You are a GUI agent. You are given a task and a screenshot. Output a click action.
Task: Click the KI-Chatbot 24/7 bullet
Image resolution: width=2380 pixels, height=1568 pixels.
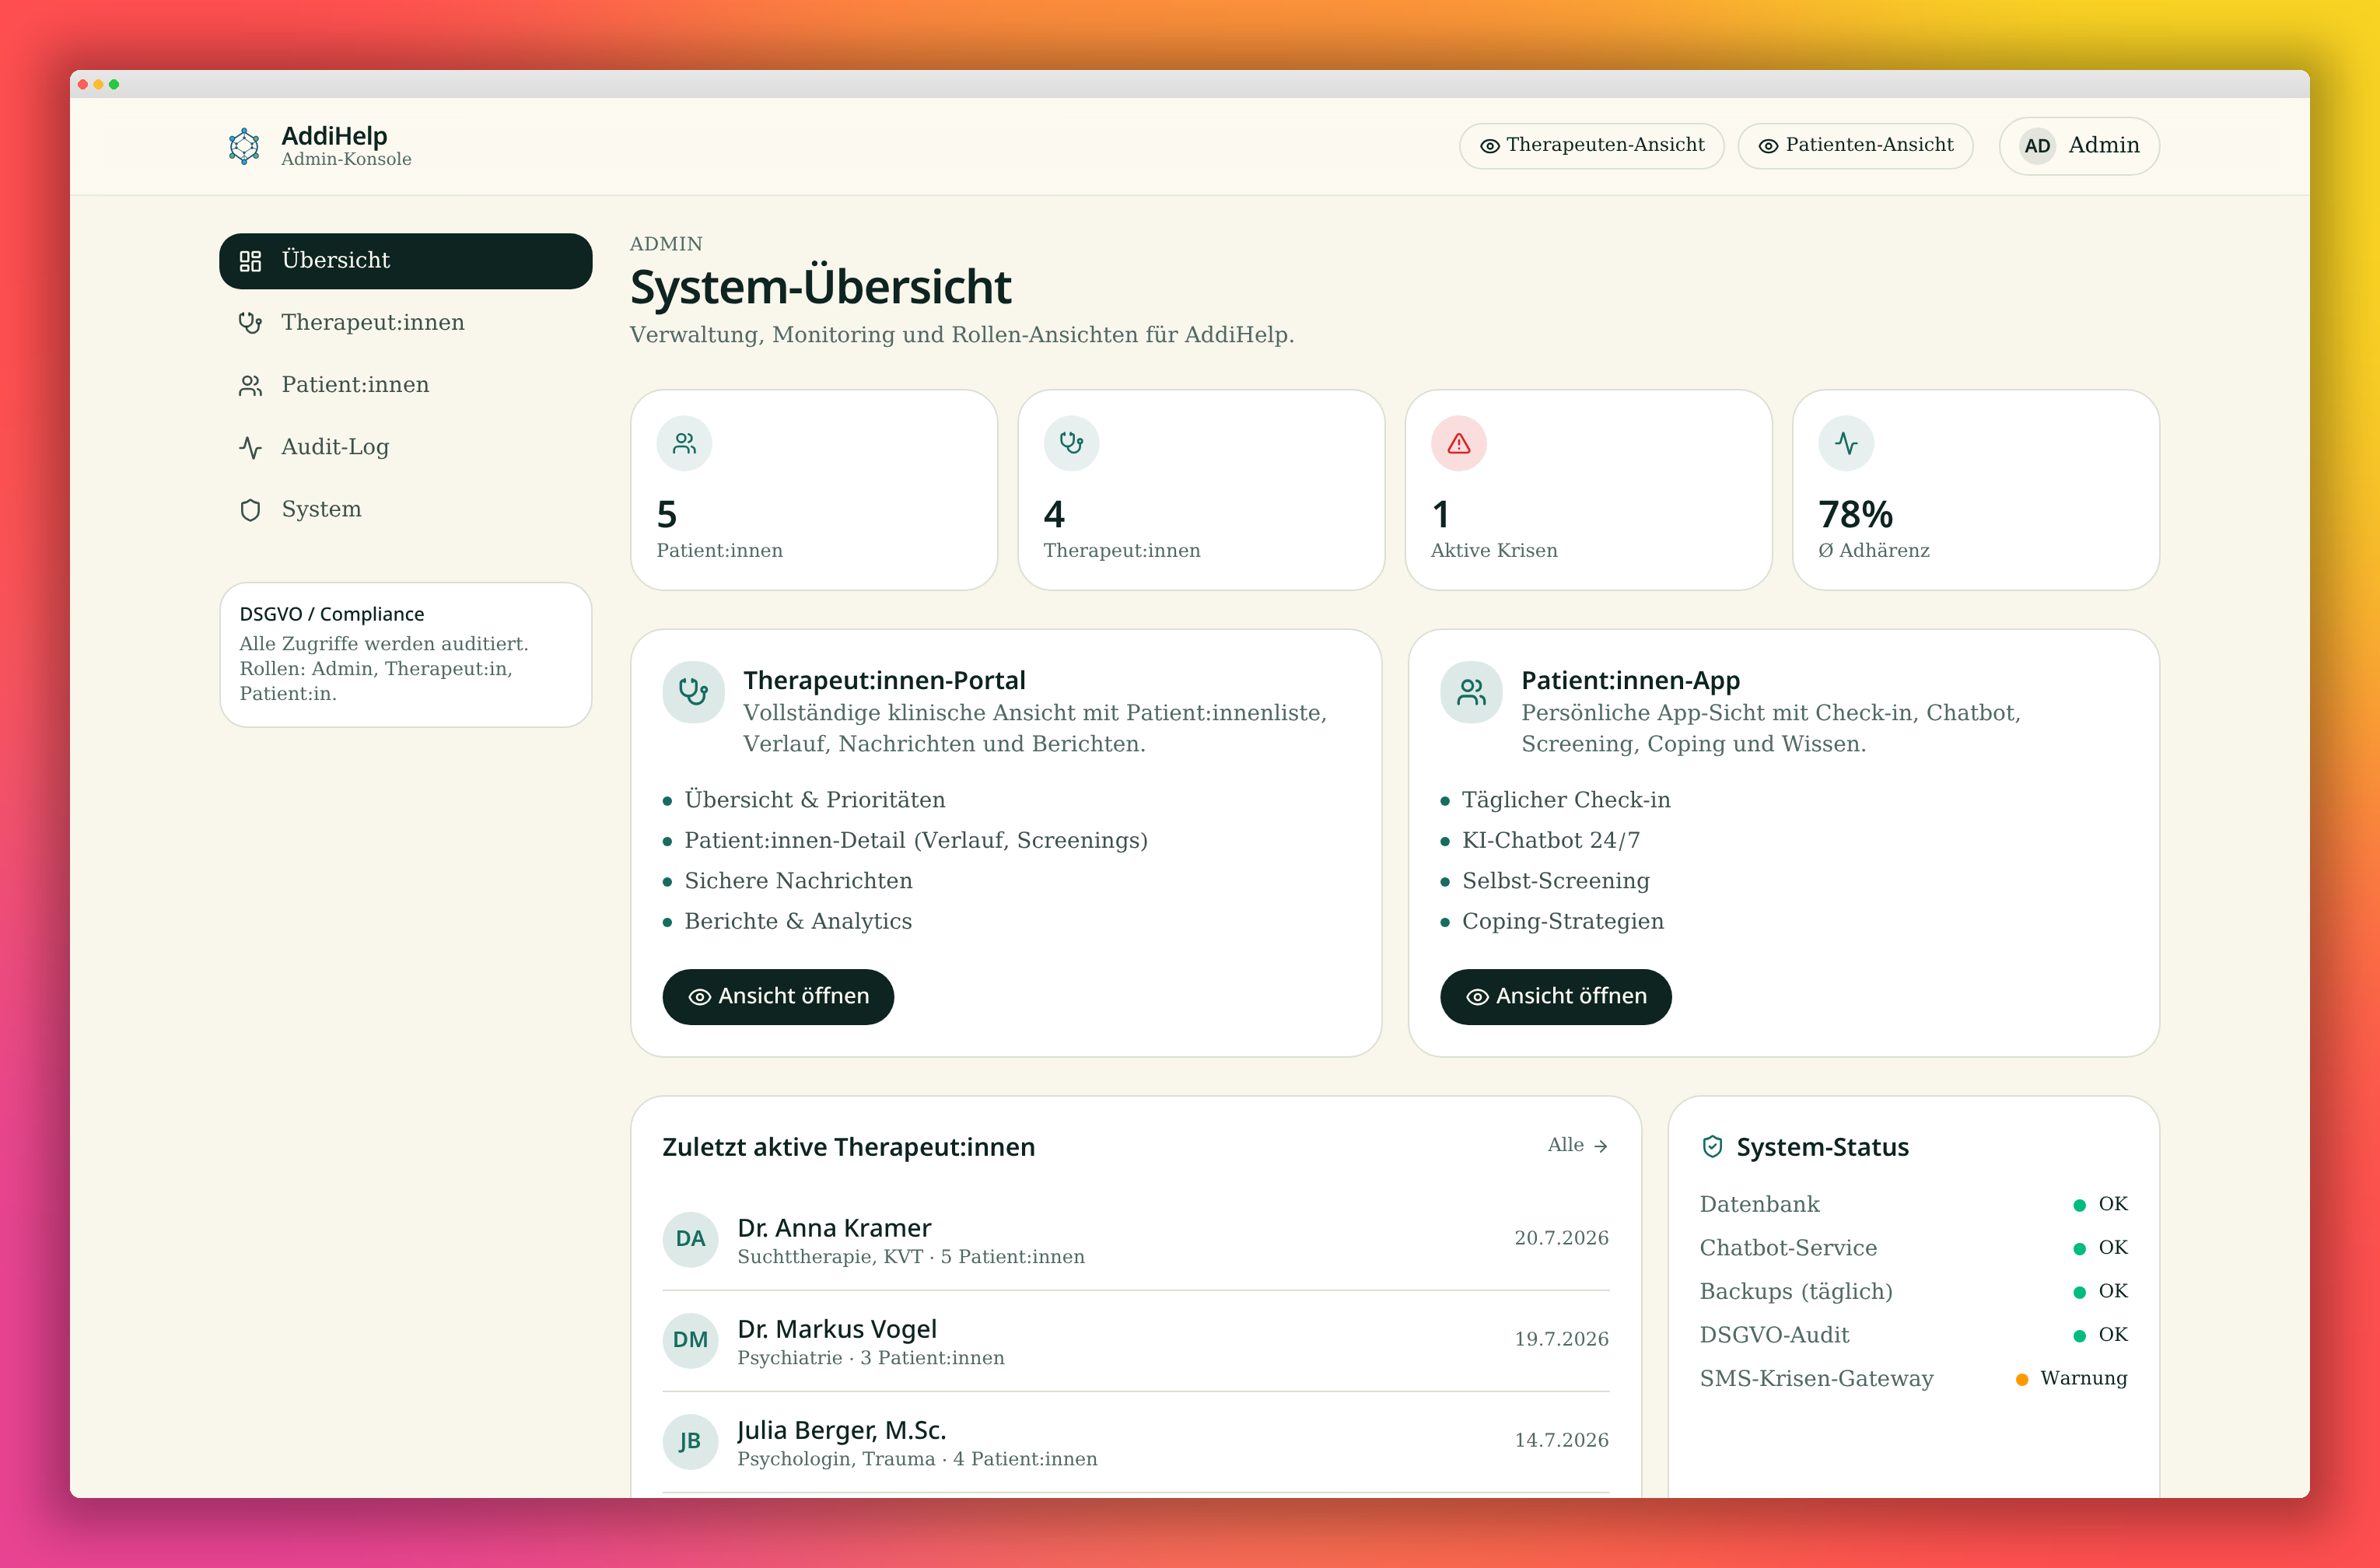[x=1550, y=841]
